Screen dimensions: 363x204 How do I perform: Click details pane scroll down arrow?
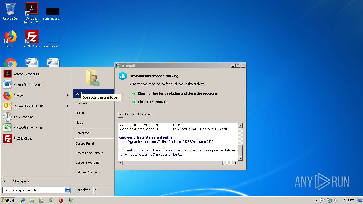pyautogui.click(x=240, y=158)
